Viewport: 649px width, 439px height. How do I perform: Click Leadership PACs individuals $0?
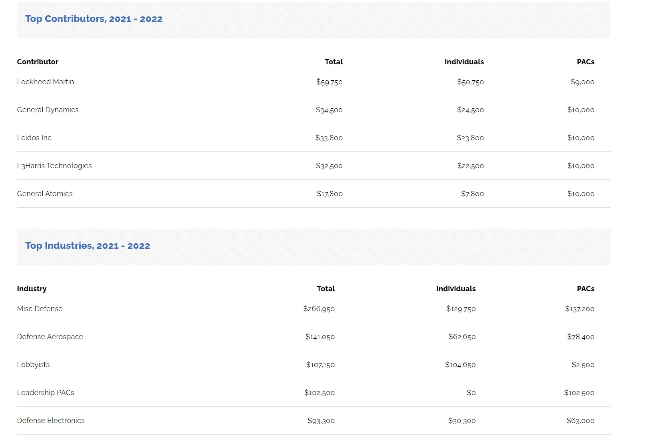[471, 393]
